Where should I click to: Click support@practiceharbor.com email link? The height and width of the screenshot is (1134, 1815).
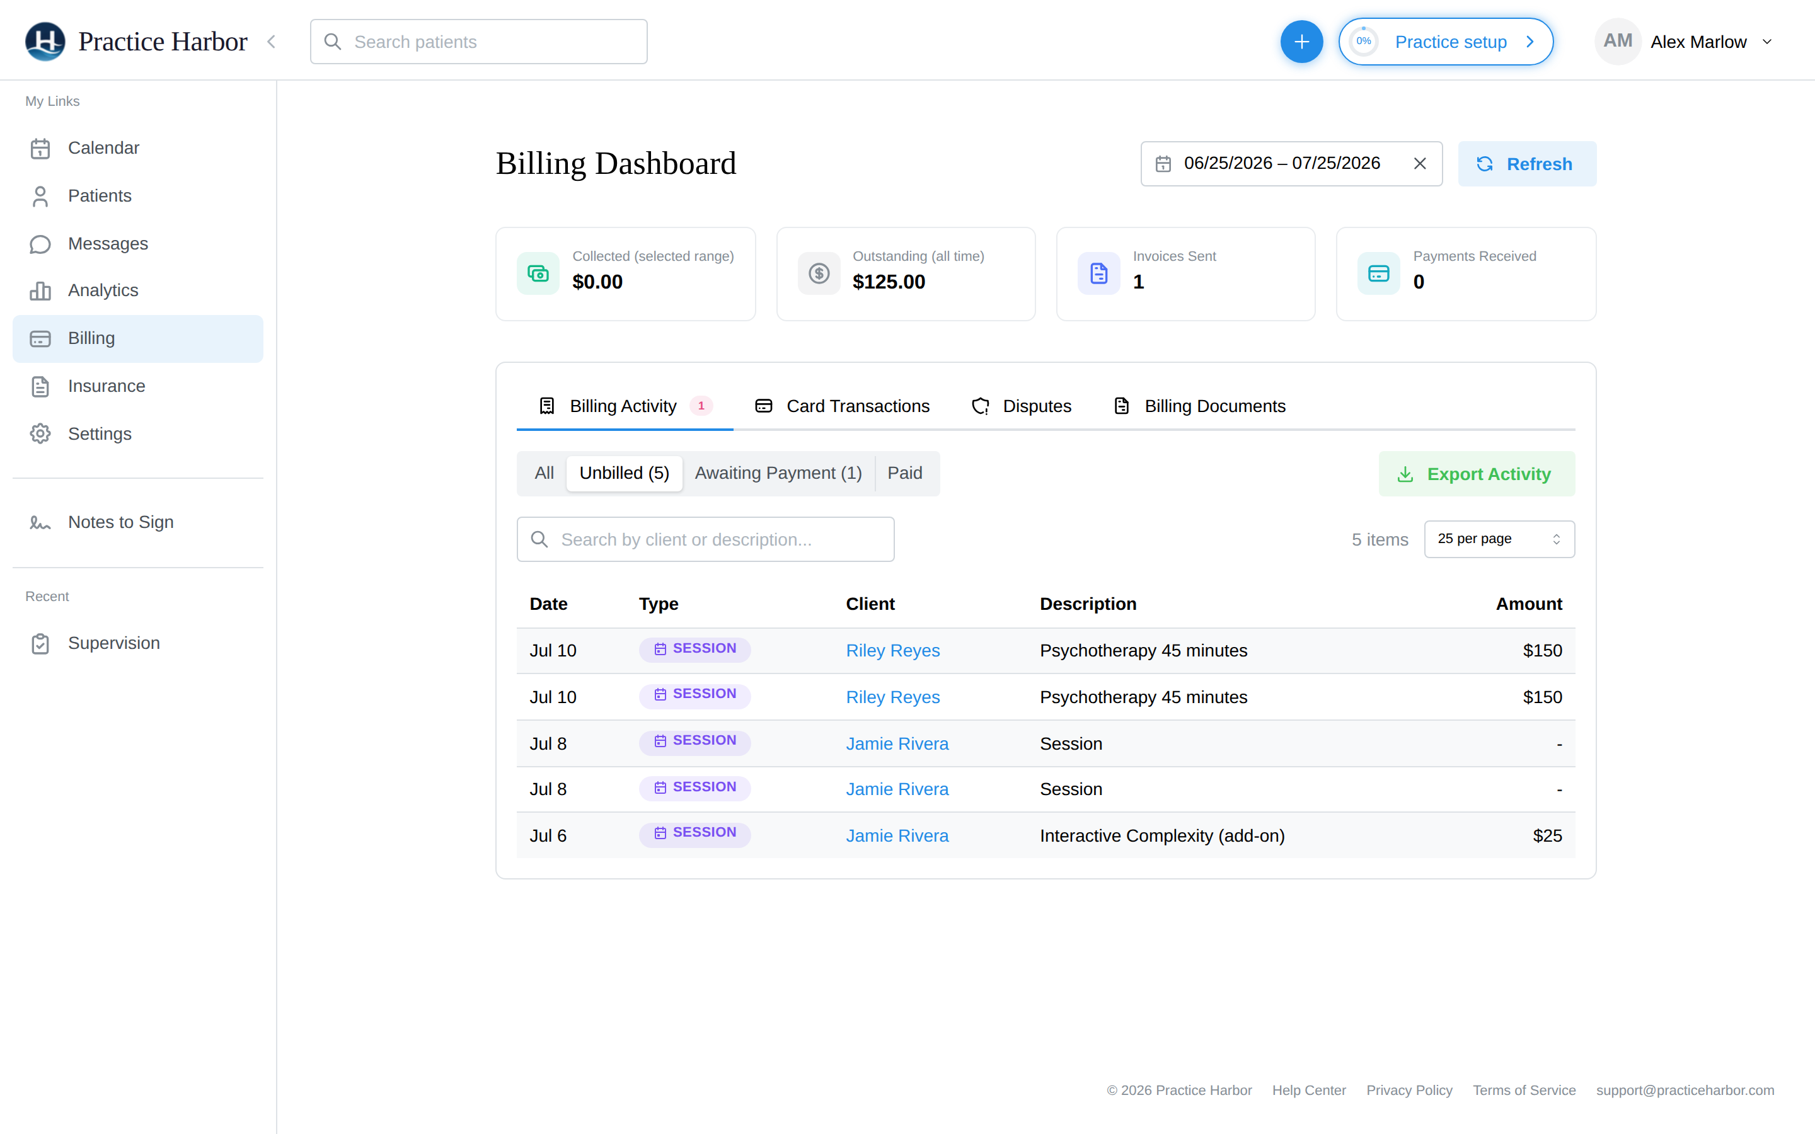pyautogui.click(x=1685, y=1090)
